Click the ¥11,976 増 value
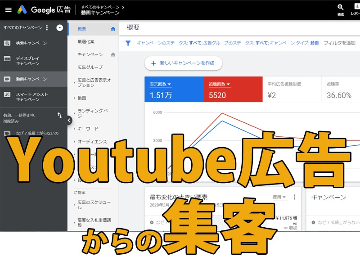 287,218
